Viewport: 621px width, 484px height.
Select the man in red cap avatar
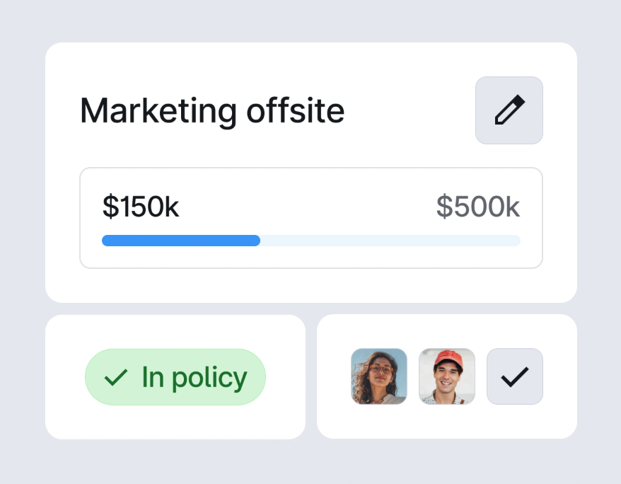coord(447,376)
